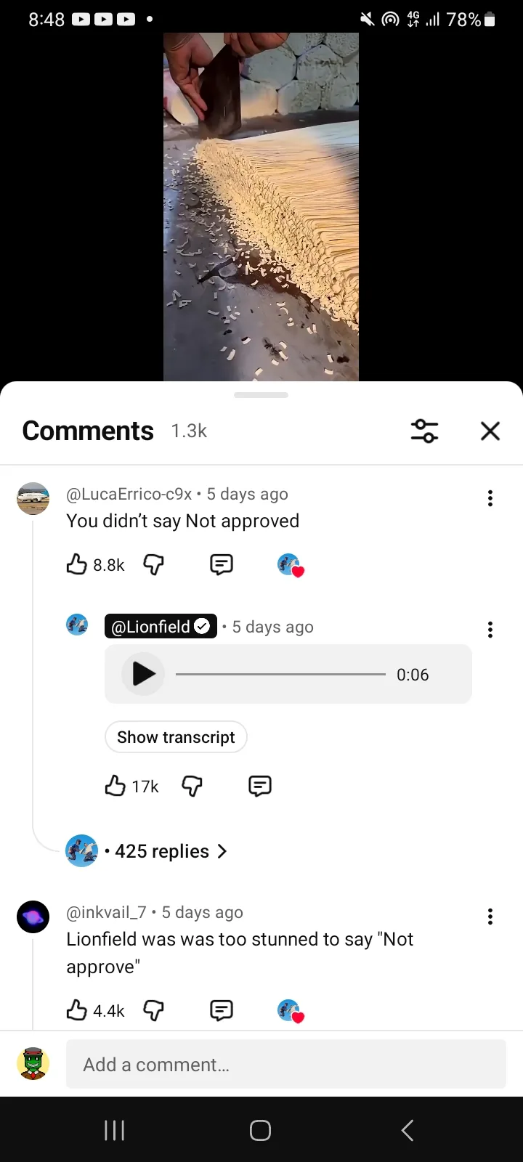Reply to the LucaErrico-c9x comment
This screenshot has width=523, height=1162.
pyautogui.click(x=222, y=564)
